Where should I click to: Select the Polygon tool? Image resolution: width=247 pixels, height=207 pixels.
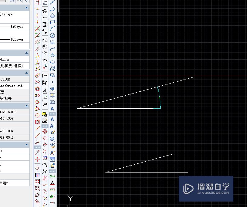[52, 15]
